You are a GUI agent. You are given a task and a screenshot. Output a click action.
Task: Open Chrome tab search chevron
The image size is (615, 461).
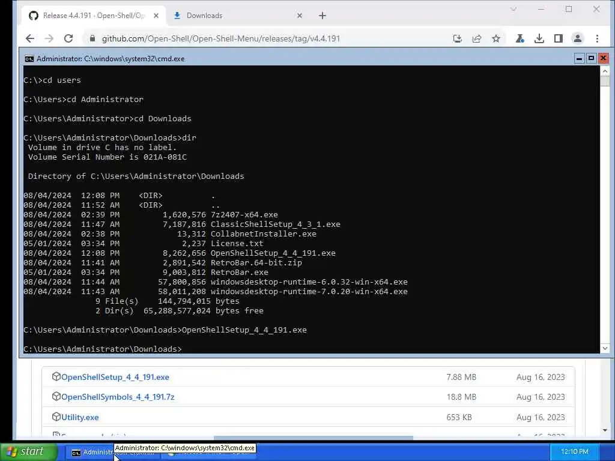[514, 9]
